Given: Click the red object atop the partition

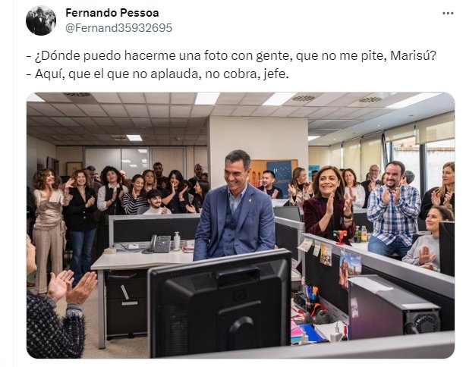Looking at the screenshot, I should (x=340, y=237).
